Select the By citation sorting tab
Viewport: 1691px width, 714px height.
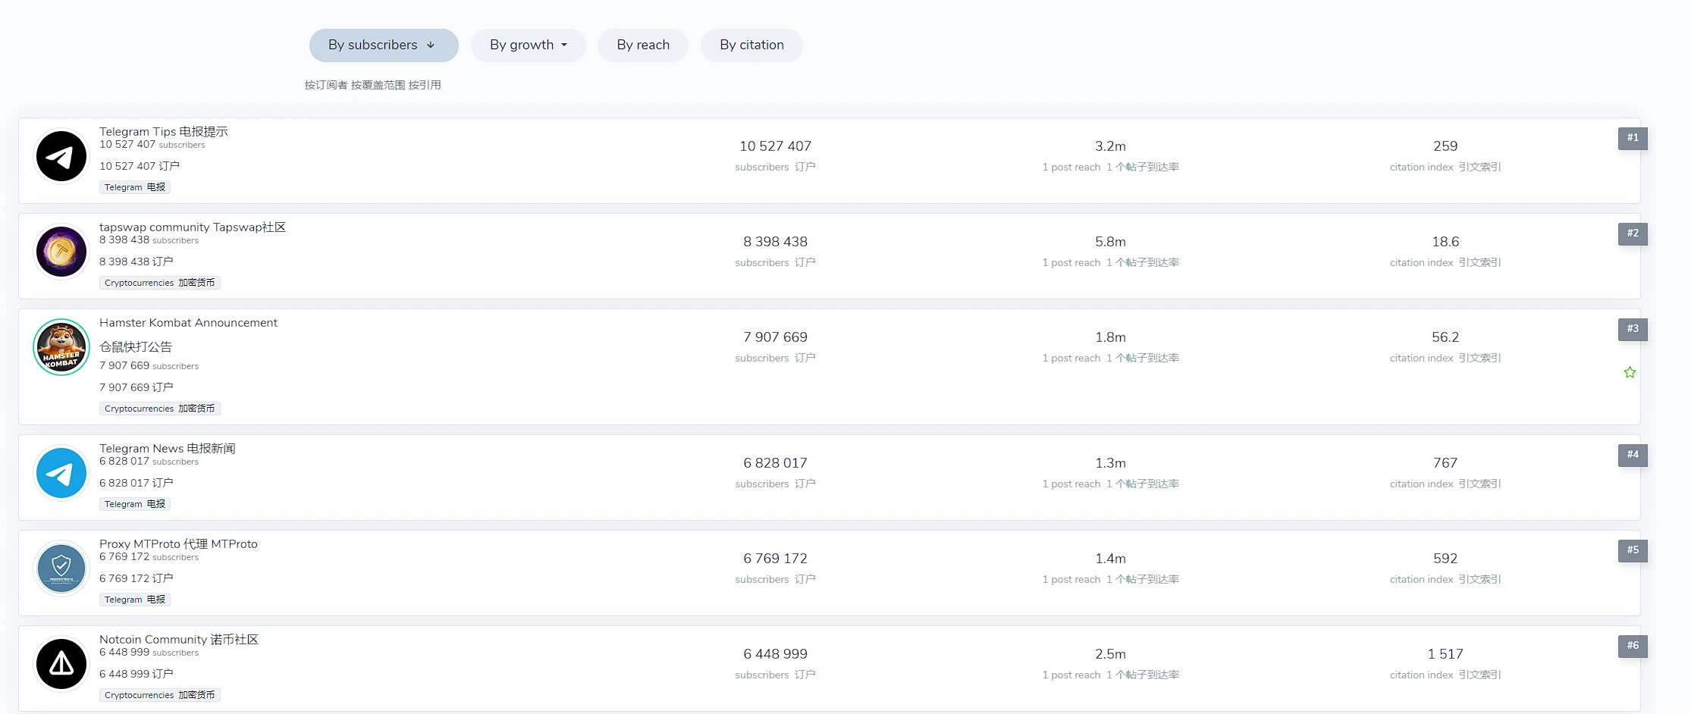tap(751, 45)
